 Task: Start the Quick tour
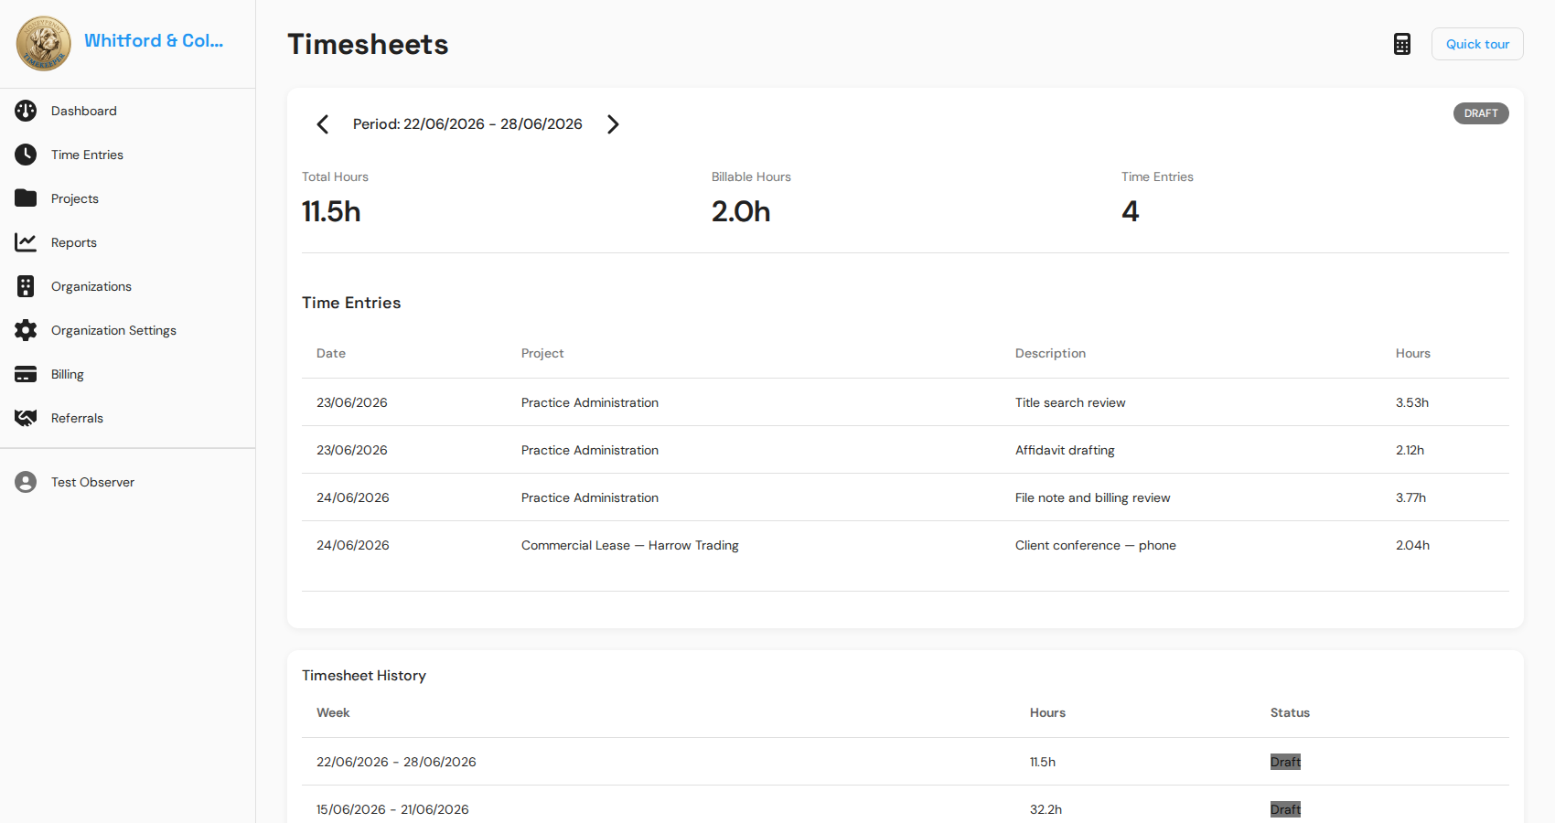pos(1477,44)
